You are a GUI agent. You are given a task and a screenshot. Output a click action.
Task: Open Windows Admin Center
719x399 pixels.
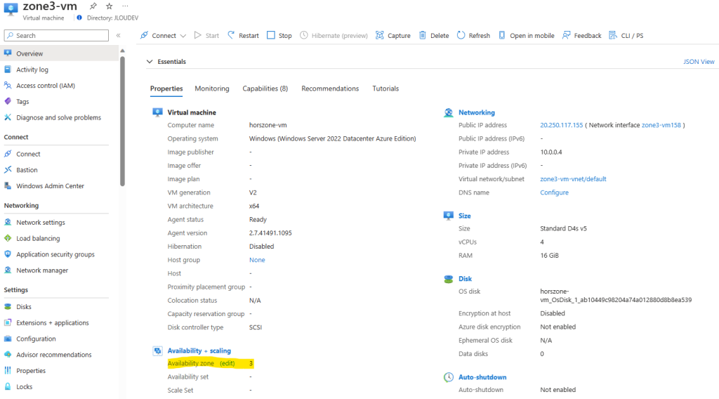50,185
